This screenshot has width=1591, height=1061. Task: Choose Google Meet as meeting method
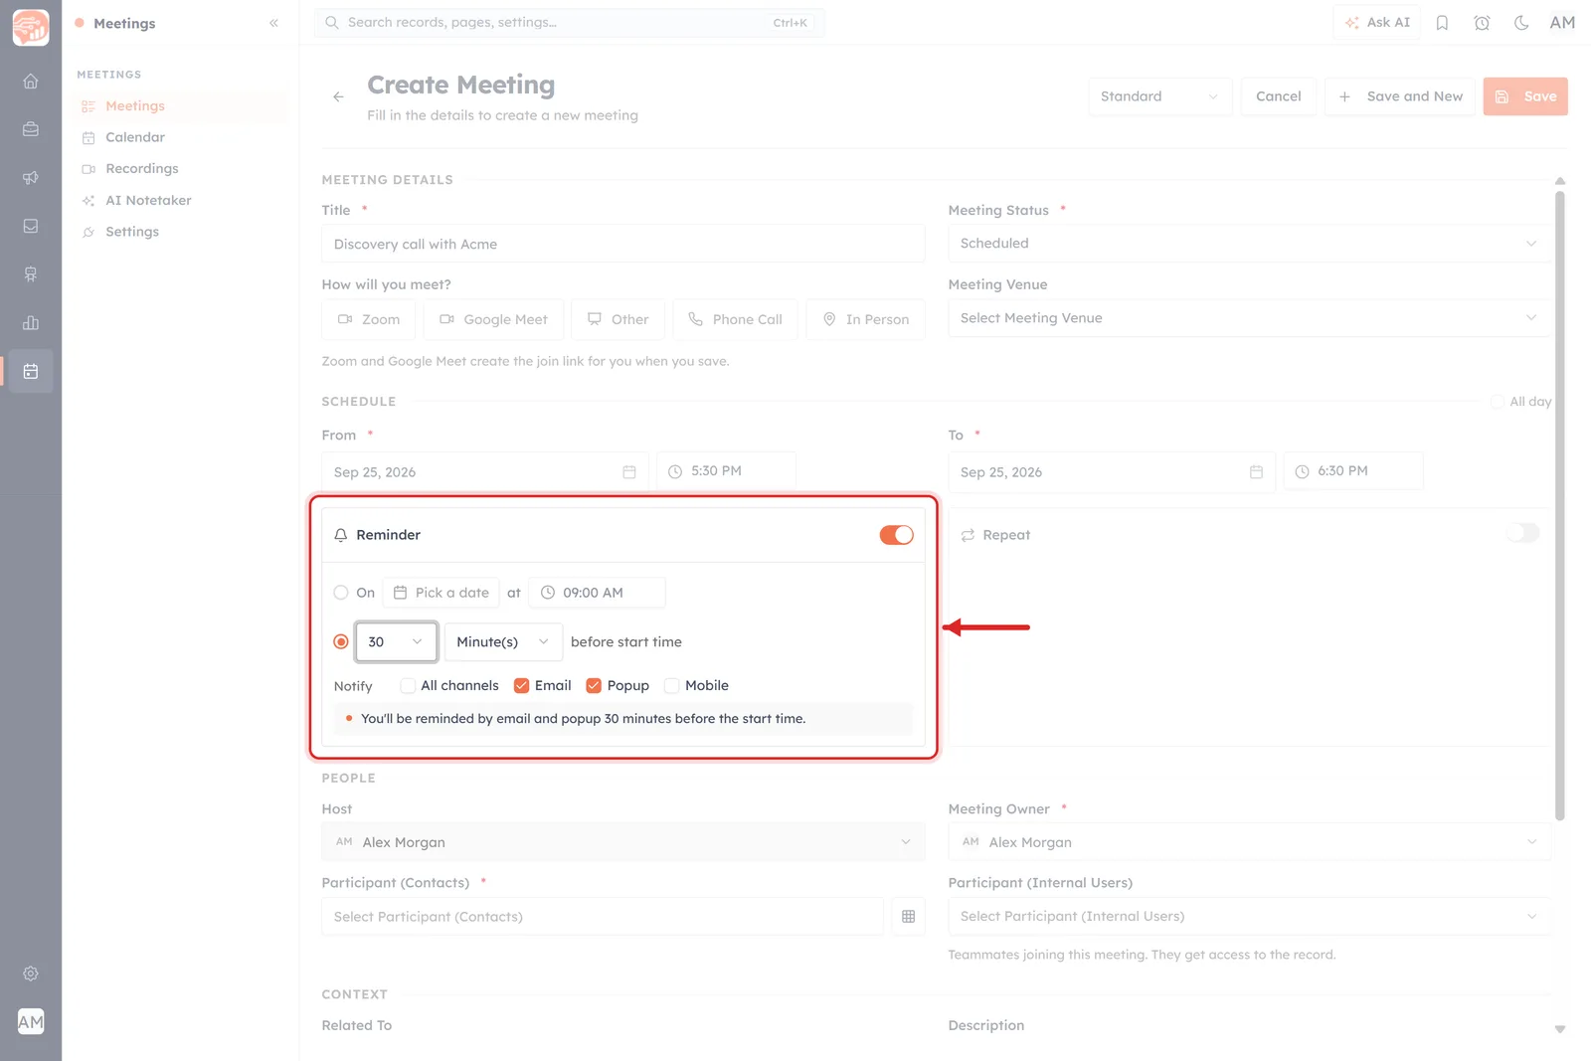coord(493,320)
